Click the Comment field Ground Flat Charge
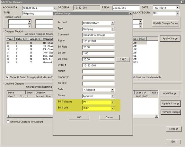185x147 pixels. (98, 35)
